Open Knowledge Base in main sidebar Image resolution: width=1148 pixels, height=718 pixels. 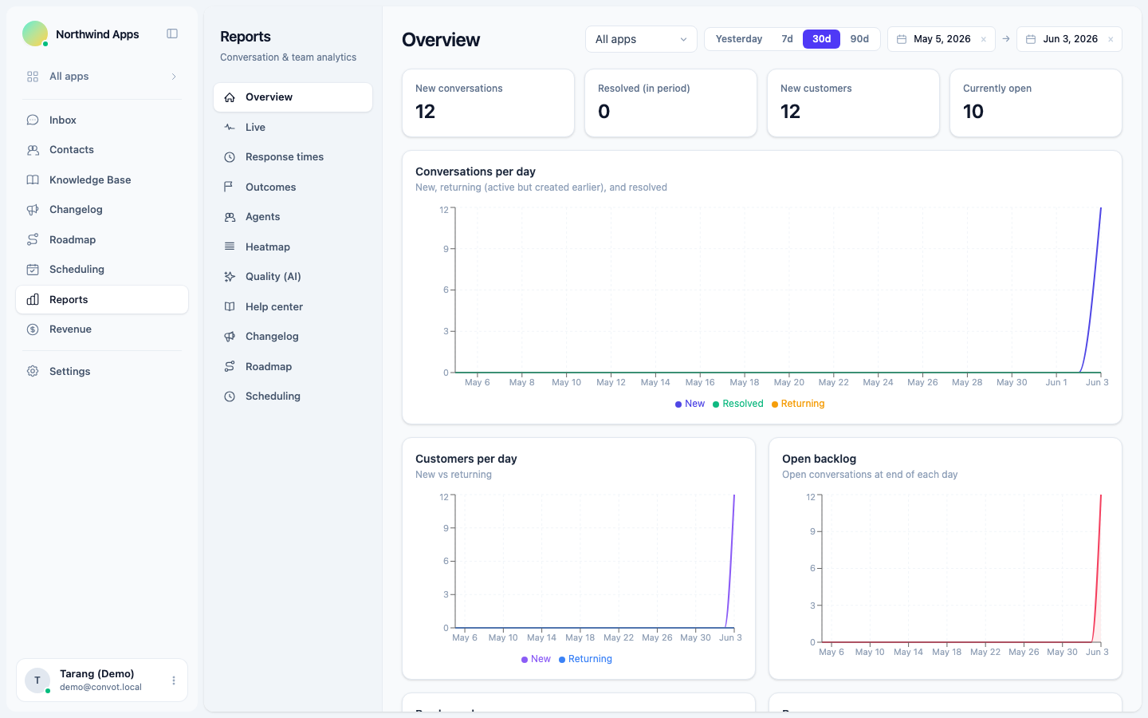102,180
